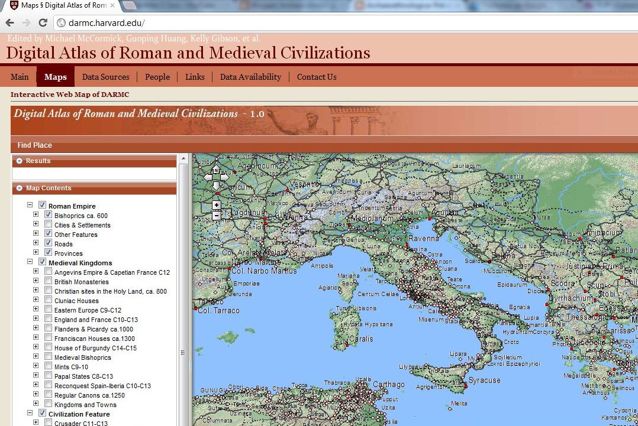Click the browser Forward arrow

pyautogui.click(x=27, y=22)
